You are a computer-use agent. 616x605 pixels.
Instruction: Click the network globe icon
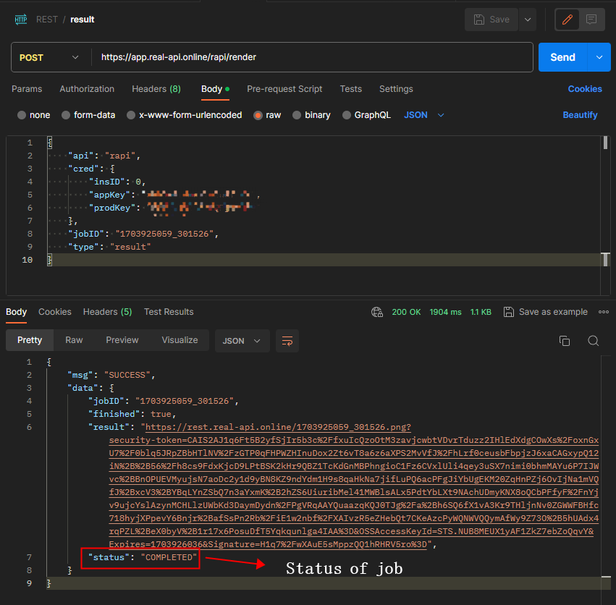pyautogui.click(x=376, y=312)
